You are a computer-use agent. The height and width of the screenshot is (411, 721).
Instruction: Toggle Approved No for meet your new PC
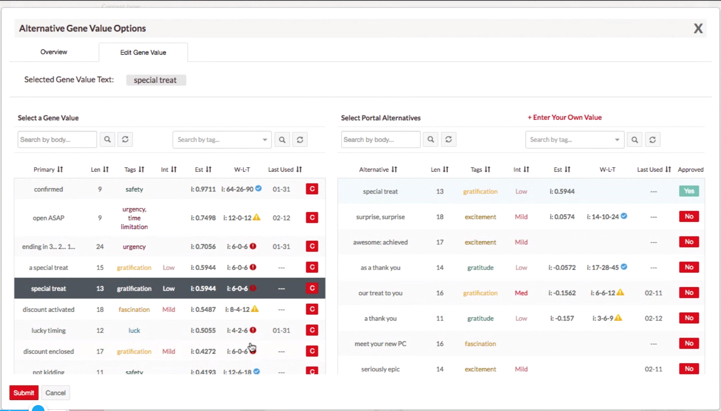point(689,343)
